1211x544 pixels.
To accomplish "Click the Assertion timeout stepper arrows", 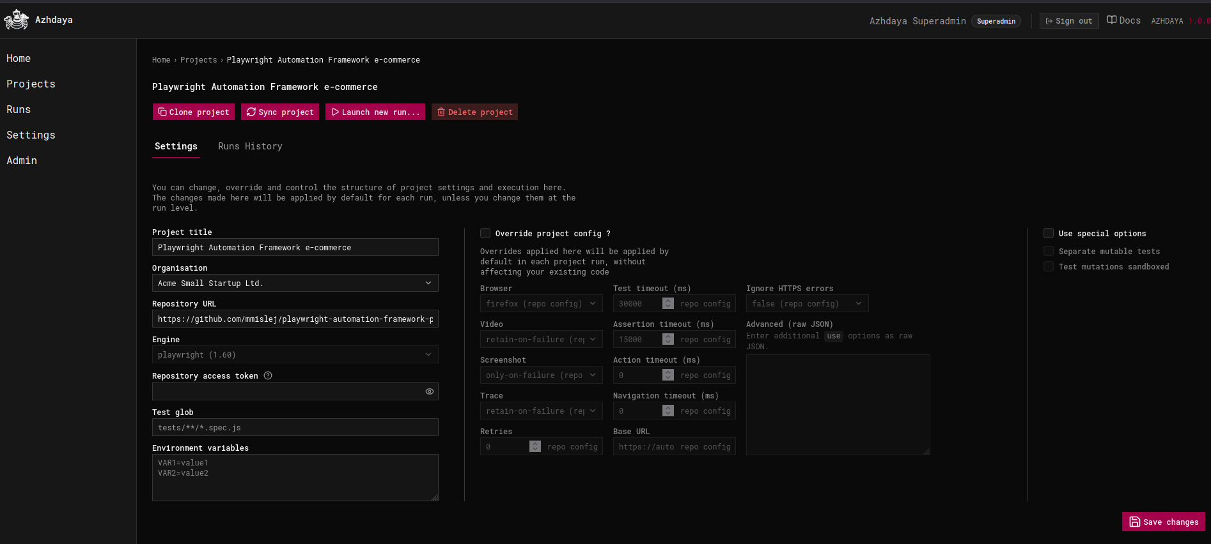I will [x=668, y=339].
